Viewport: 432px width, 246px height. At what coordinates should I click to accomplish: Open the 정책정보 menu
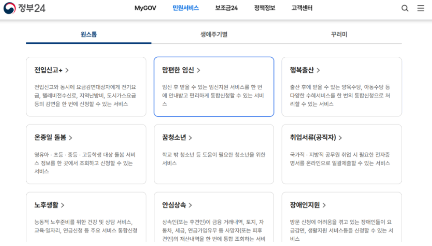pos(264,8)
